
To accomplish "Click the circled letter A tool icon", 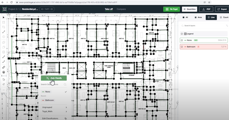I will [x=4, y=72].
